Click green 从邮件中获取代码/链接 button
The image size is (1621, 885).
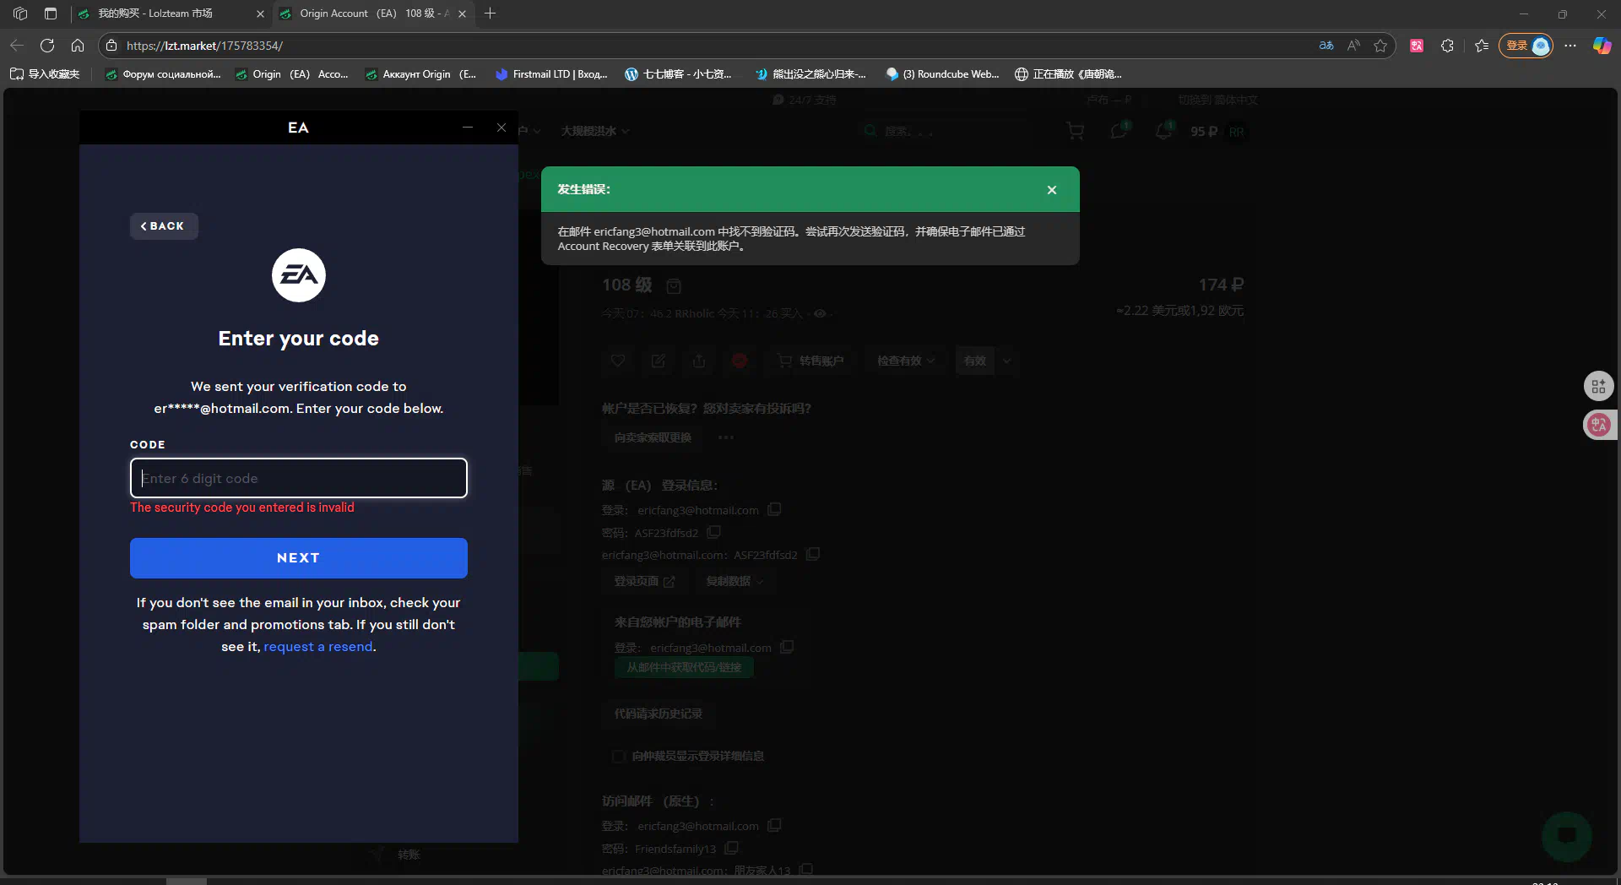[x=684, y=667]
